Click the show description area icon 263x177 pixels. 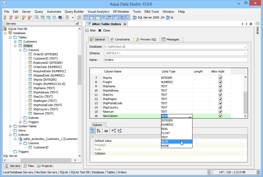(106, 131)
